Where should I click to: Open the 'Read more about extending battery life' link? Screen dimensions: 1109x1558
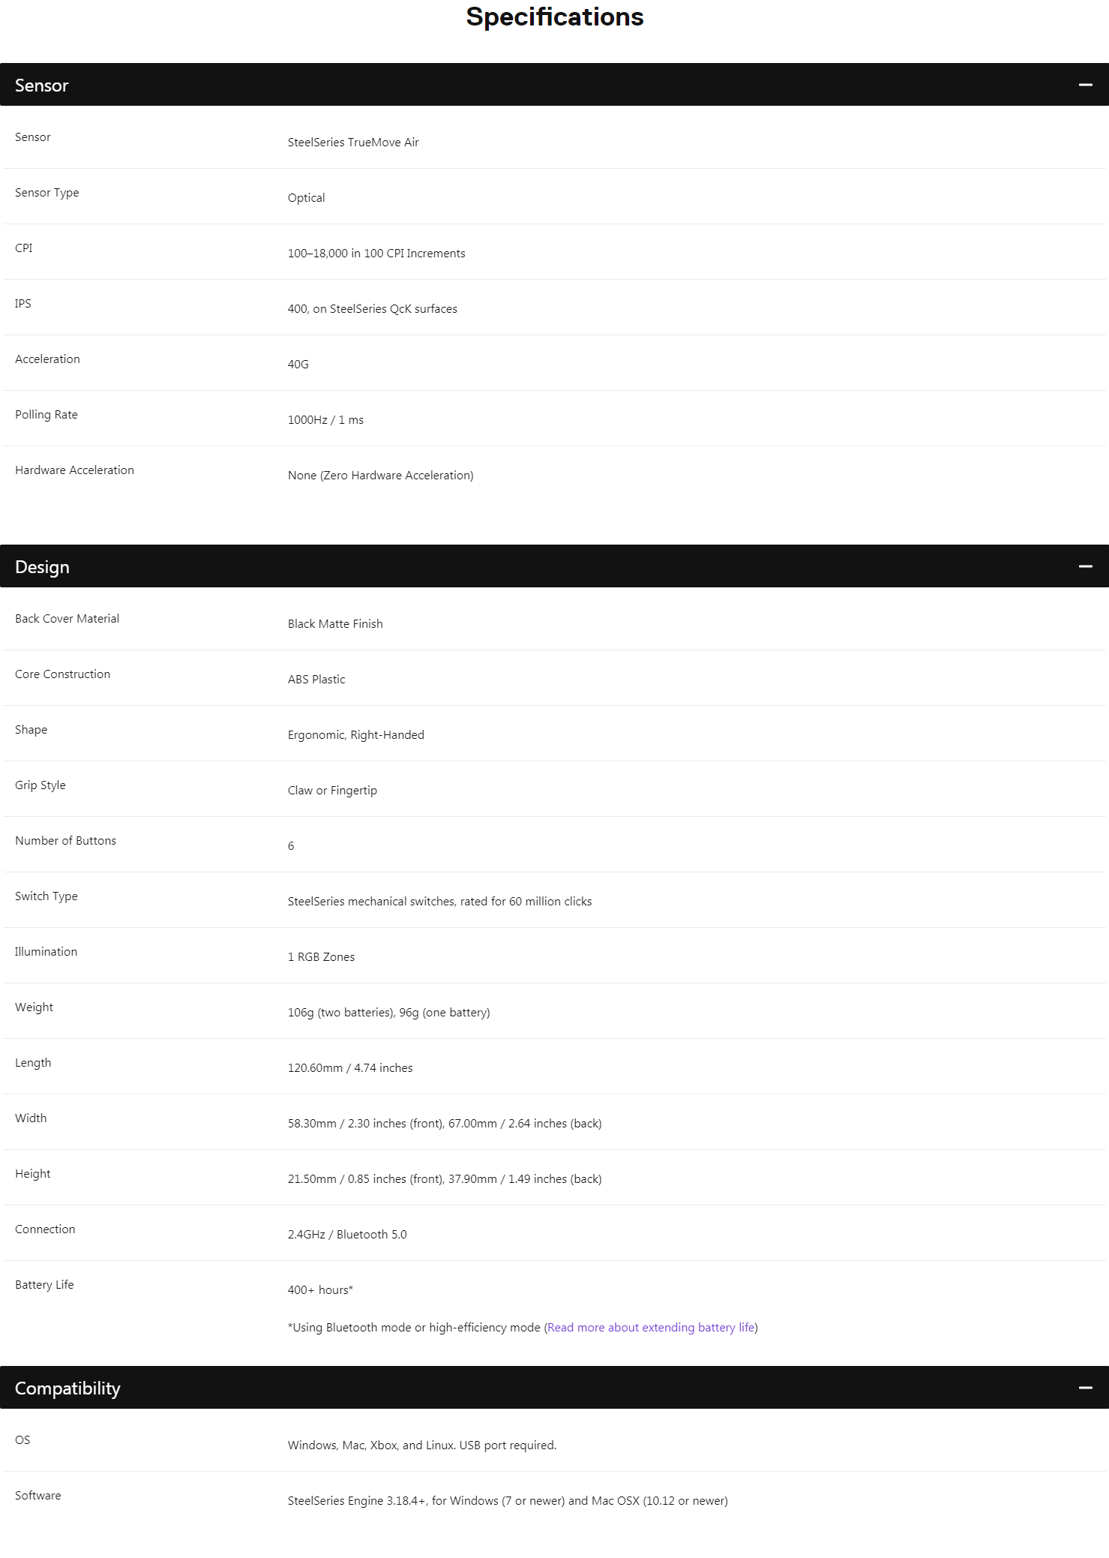click(x=651, y=1328)
